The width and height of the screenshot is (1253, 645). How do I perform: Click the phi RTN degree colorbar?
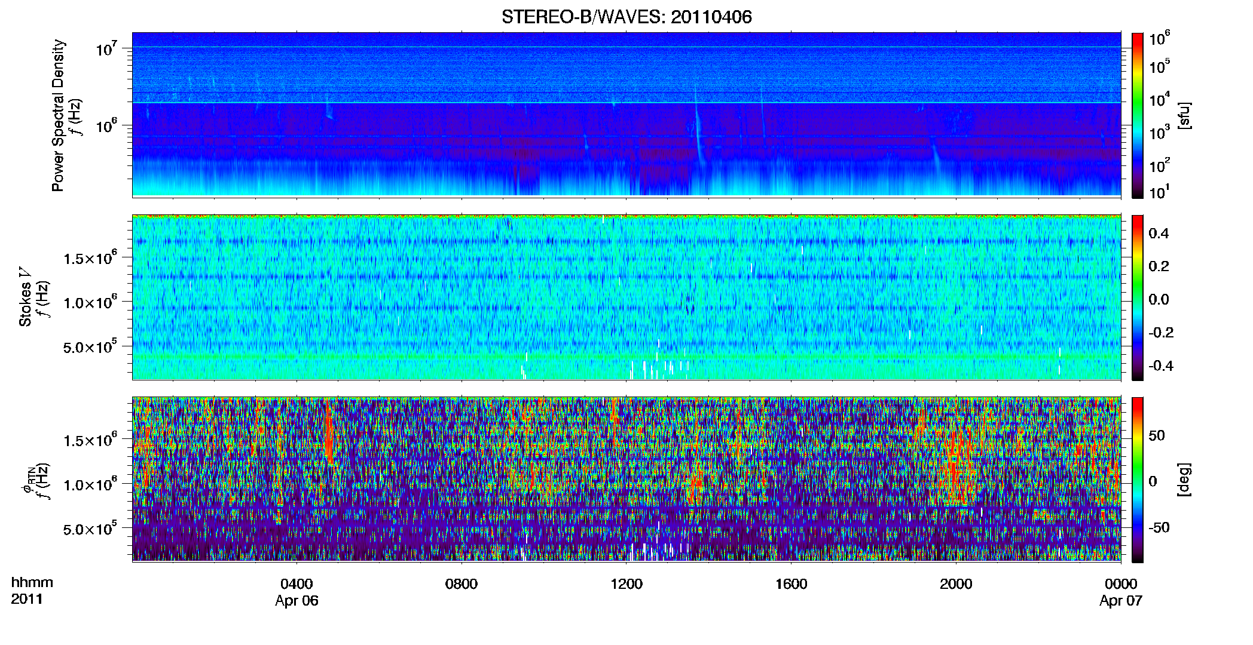pyautogui.click(x=1138, y=480)
